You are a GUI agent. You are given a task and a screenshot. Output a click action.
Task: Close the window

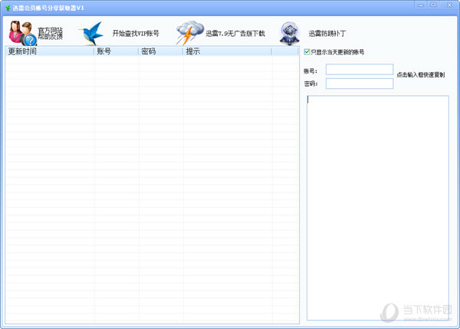(449, 5)
